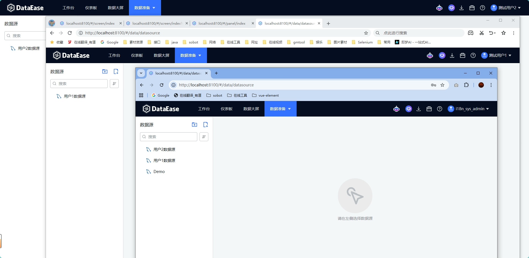Click the help icon in the 测试用户1 header
The height and width of the screenshot is (258, 529).
tap(473, 55)
